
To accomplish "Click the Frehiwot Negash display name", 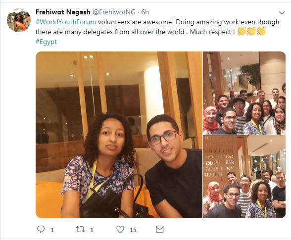I will [63, 12].
